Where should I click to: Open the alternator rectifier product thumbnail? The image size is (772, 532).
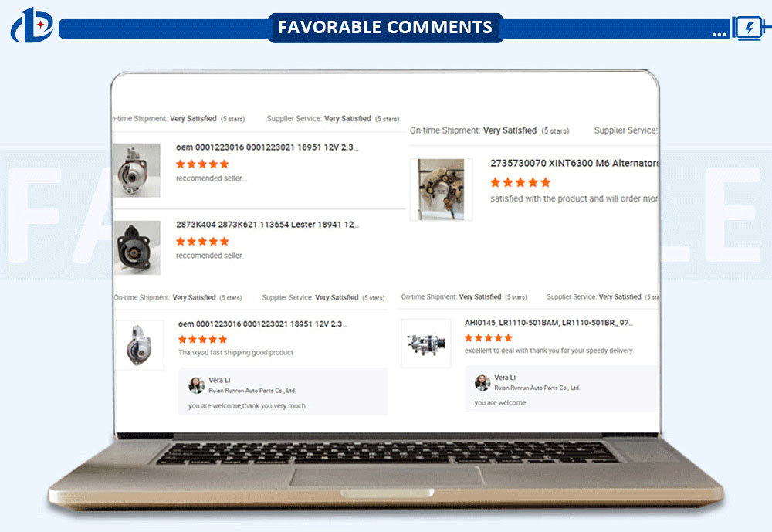pyautogui.click(x=441, y=189)
